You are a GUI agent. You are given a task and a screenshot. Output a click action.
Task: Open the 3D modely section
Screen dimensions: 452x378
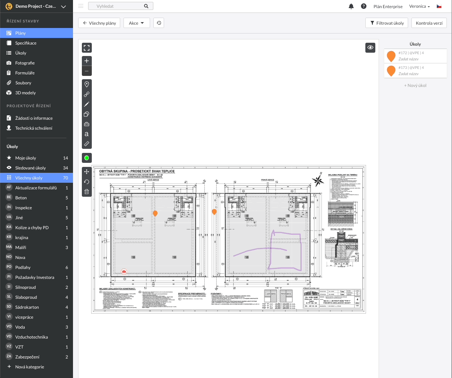(x=25, y=93)
